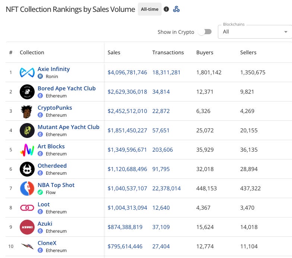
Task: Click the Ethereum icon under CryptoPunks
Action: (x=40, y=115)
